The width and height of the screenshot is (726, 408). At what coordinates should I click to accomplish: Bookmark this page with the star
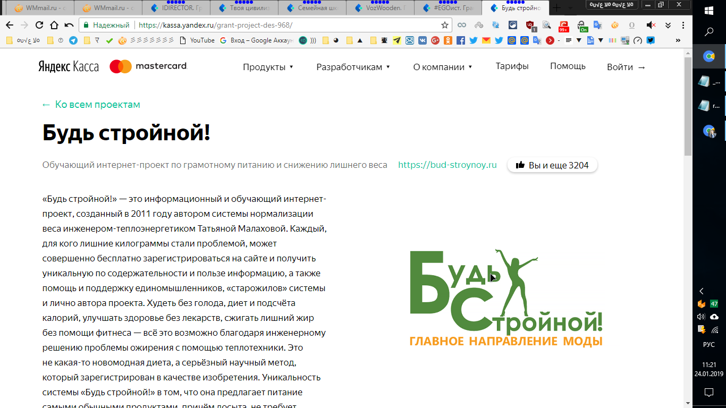(445, 25)
